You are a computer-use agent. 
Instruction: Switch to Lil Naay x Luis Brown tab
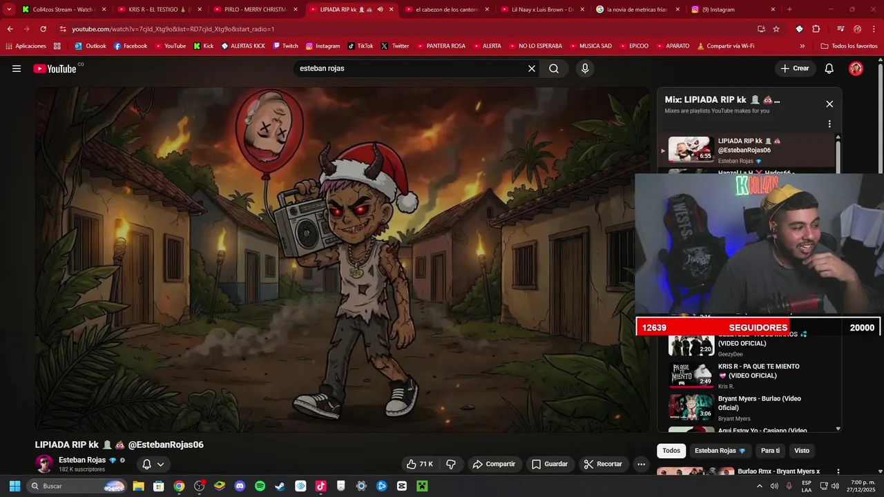coord(541,10)
